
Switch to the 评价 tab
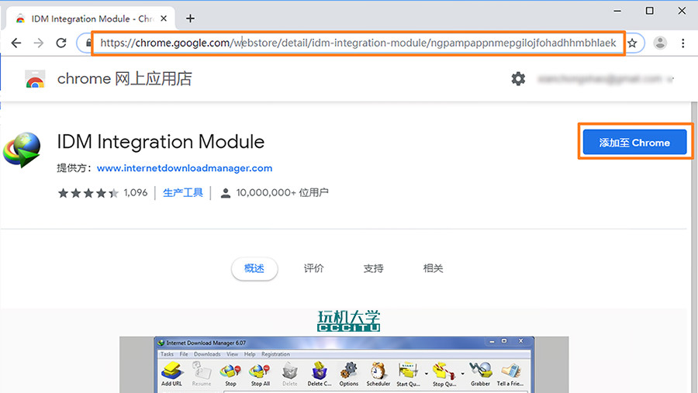point(314,268)
